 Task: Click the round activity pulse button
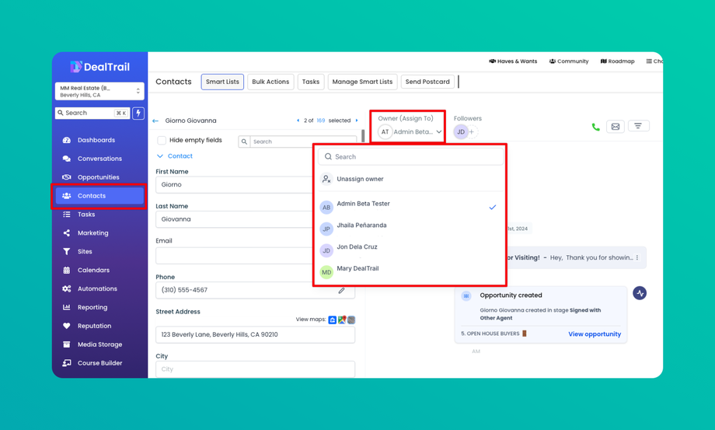pyautogui.click(x=640, y=293)
